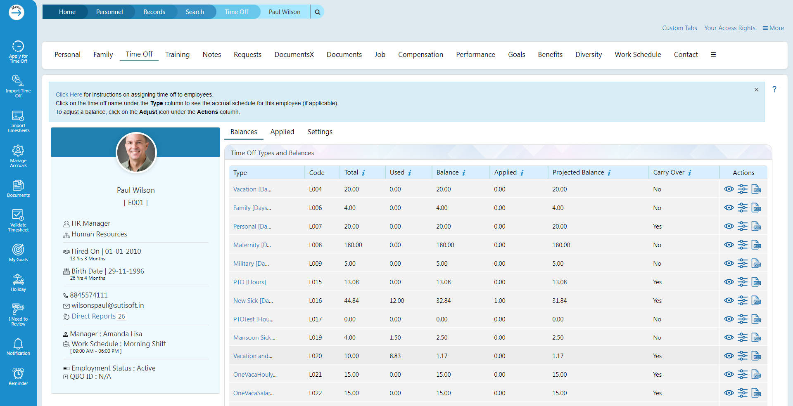This screenshot has height=406, width=793.
Task: Open Validate Timesheet in the sidebar
Action: pyautogui.click(x=18, y=220)
